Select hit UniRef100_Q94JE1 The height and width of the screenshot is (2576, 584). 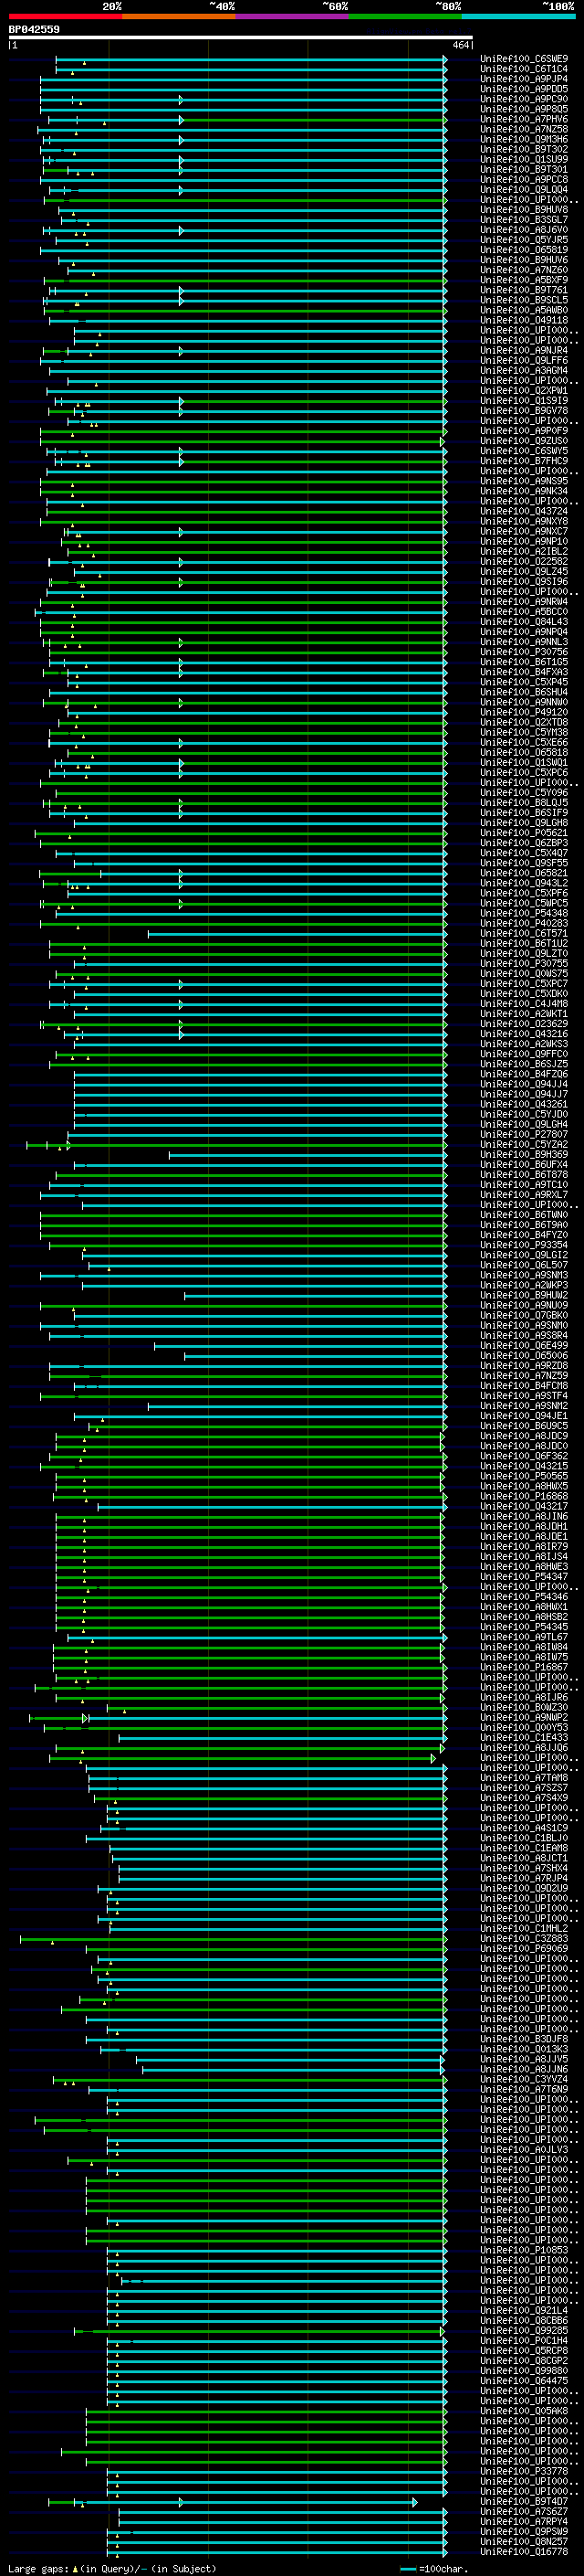point(524,1416)
